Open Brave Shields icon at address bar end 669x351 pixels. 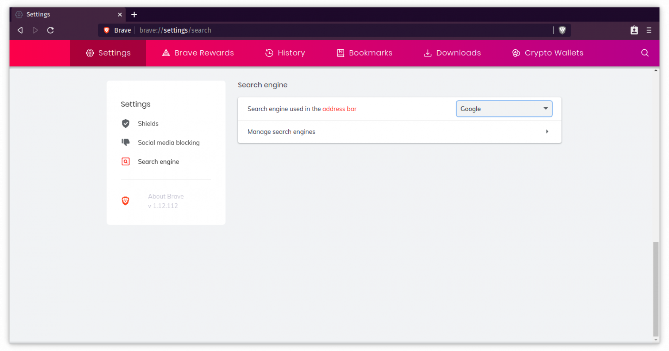[x=562, y=30]
